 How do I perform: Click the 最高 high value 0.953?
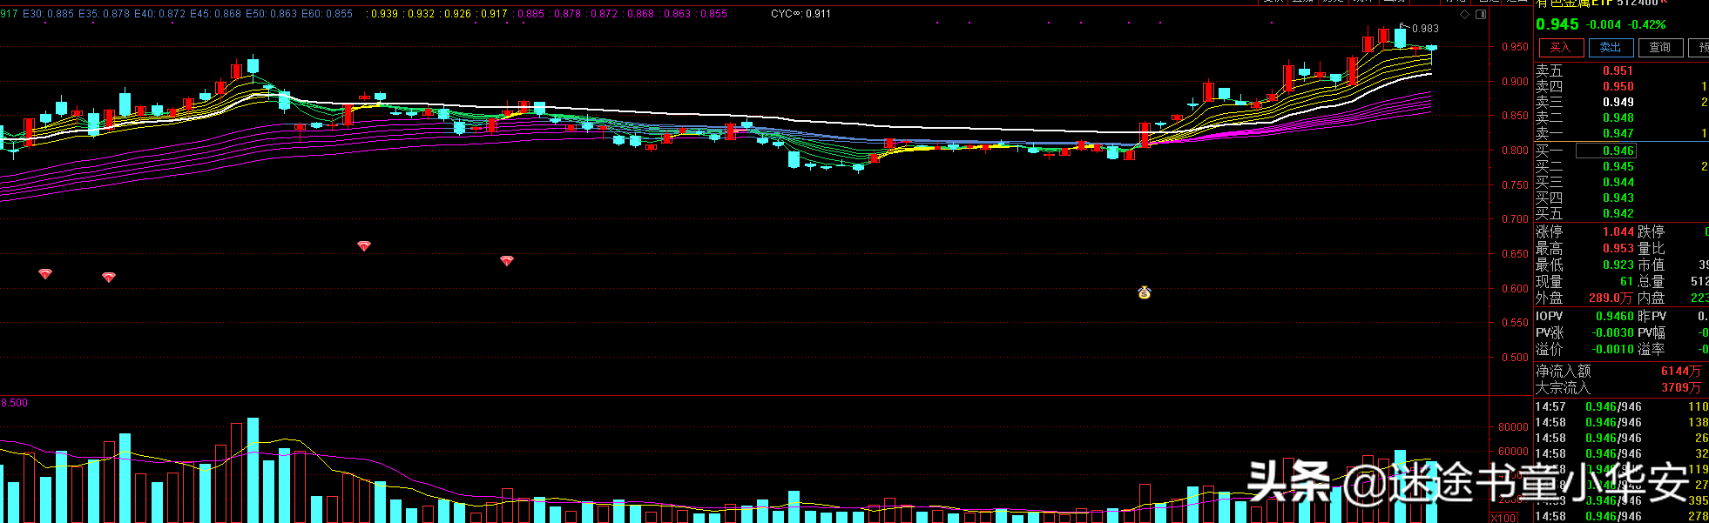(1618, 249)
